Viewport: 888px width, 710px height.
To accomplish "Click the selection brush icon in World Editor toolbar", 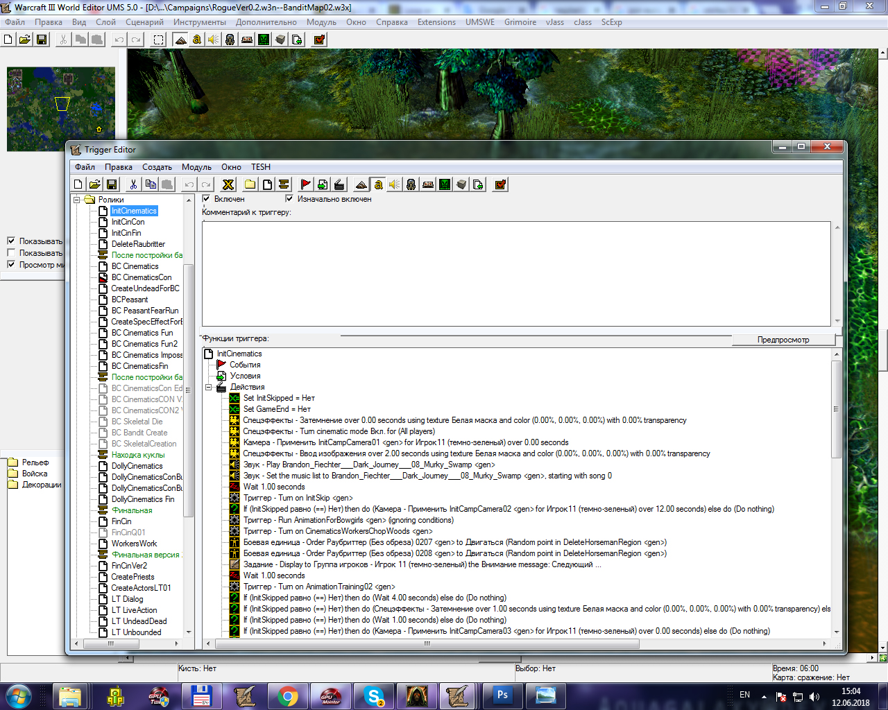I will coord(159,40).
